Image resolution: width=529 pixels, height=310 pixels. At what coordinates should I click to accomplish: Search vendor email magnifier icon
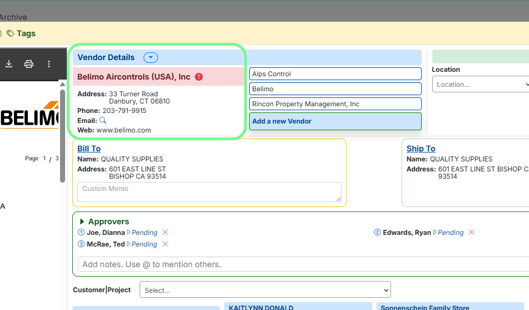103,120
